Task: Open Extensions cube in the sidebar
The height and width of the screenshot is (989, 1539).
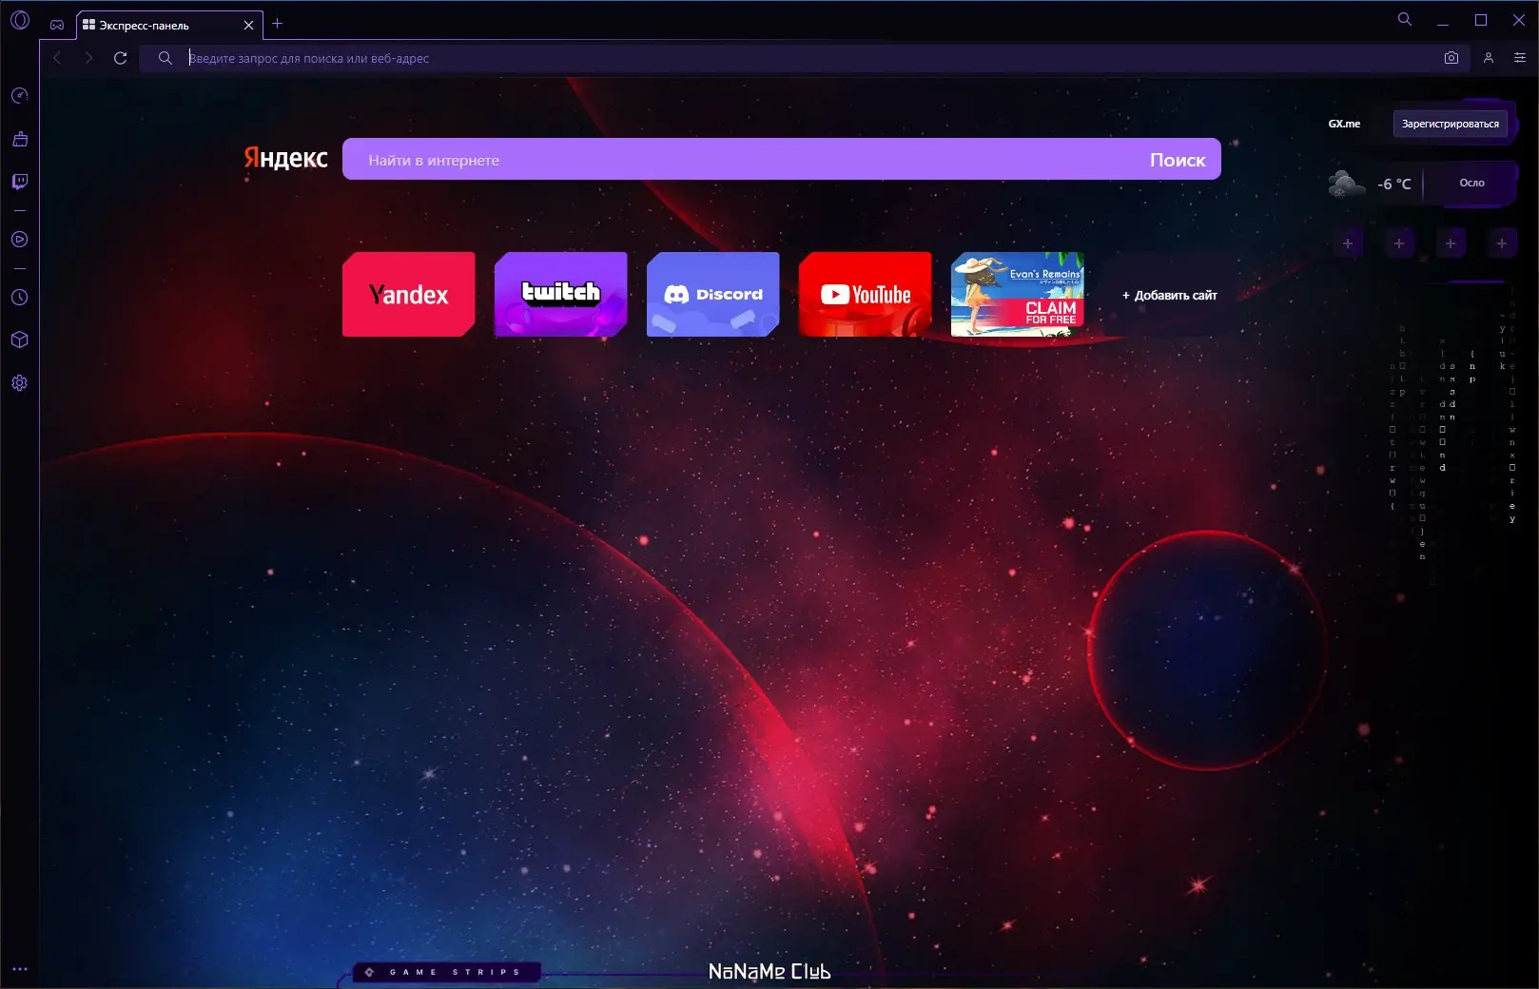Action: pyautogui.click(x=20, y=340)
